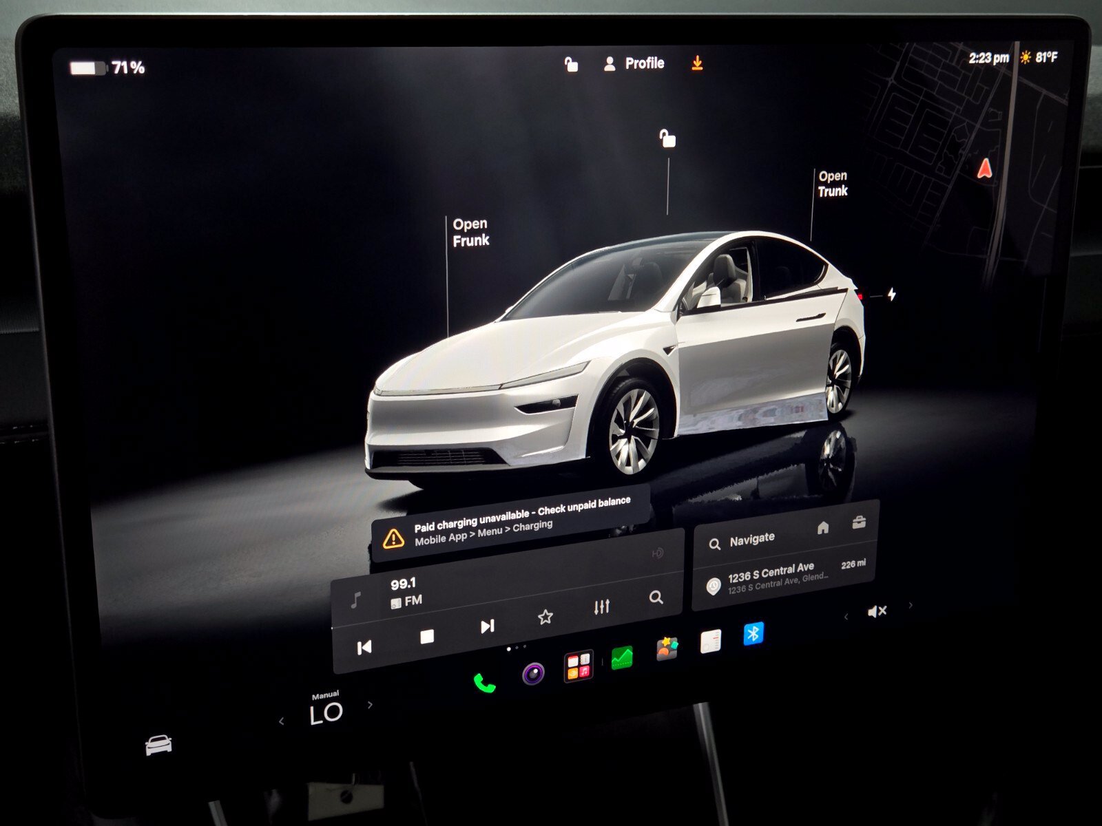This screenshot has height=826, width=1102.
Task: Navigate to Home with house icon
Action: 823,528
